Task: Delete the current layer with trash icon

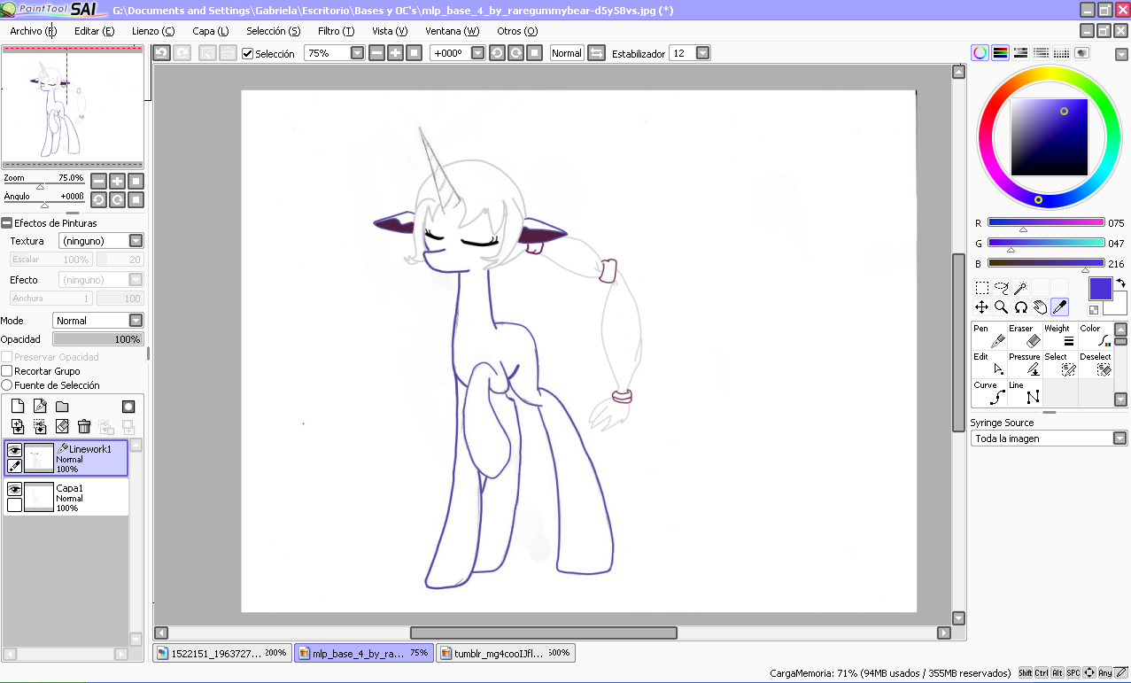Action: pyautogui.click(x=84, y=427)
